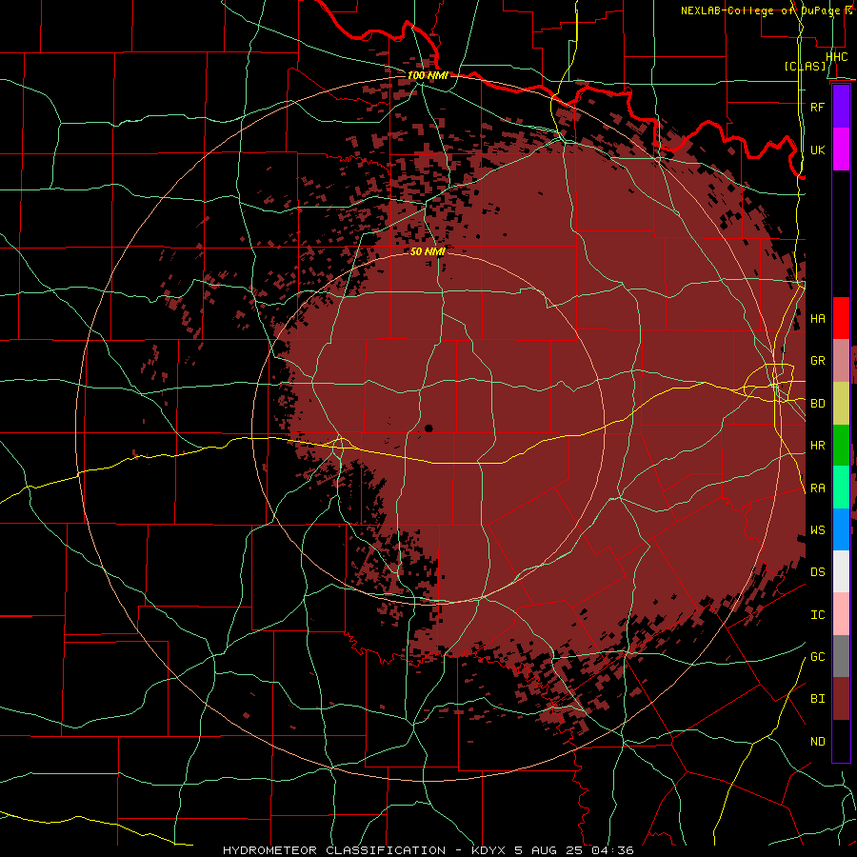Click the IC legend label
Screen dimensions: 857x857
pyautogui.click(x=817, y=615)
